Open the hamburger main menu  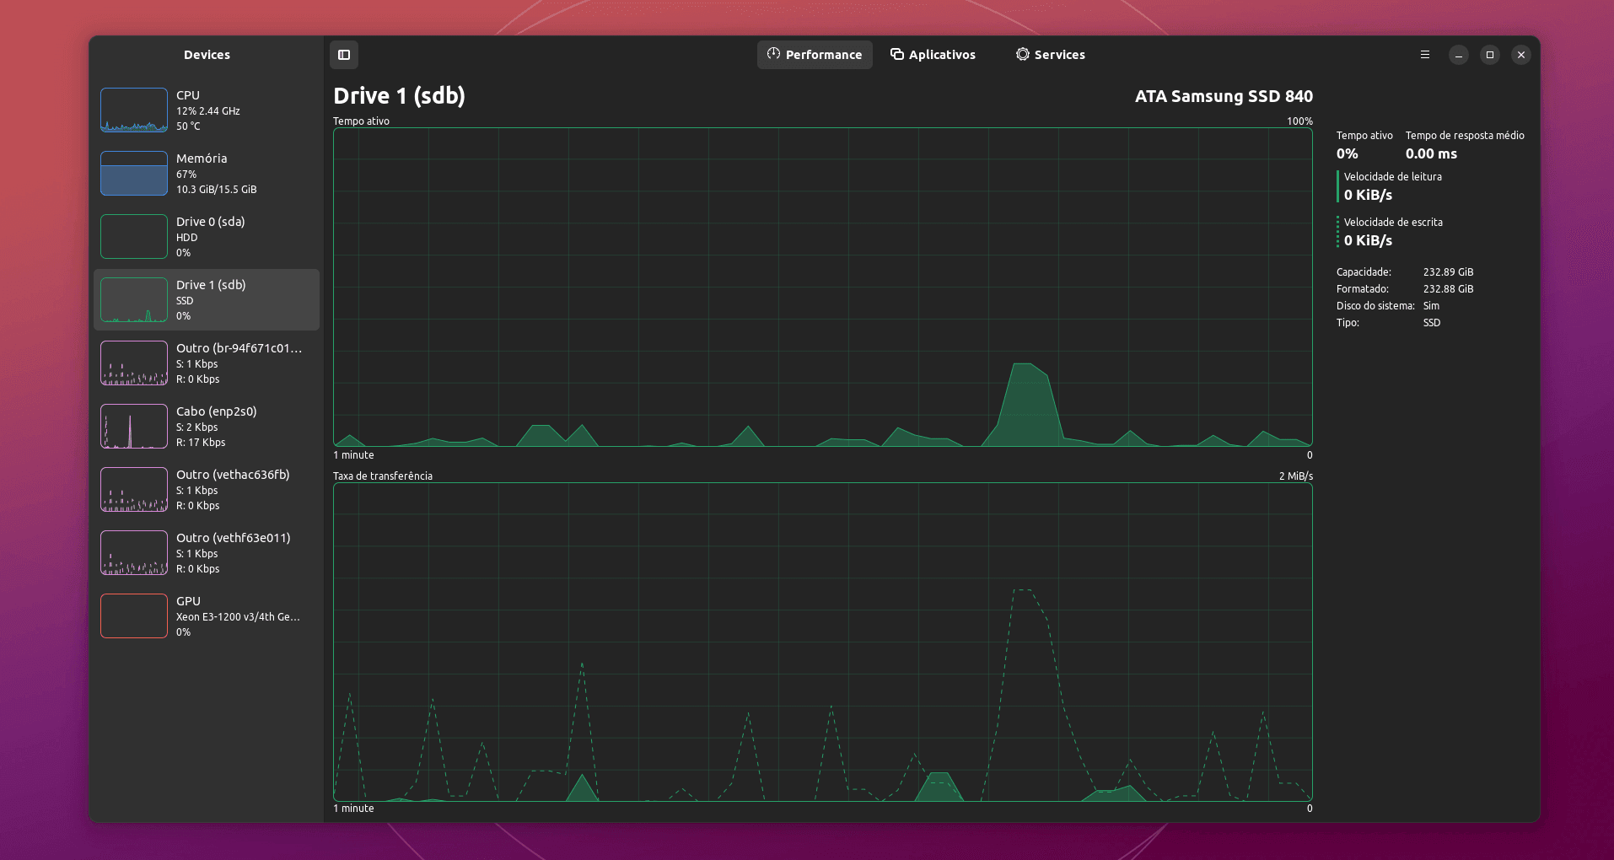(x=1425, y=55)
